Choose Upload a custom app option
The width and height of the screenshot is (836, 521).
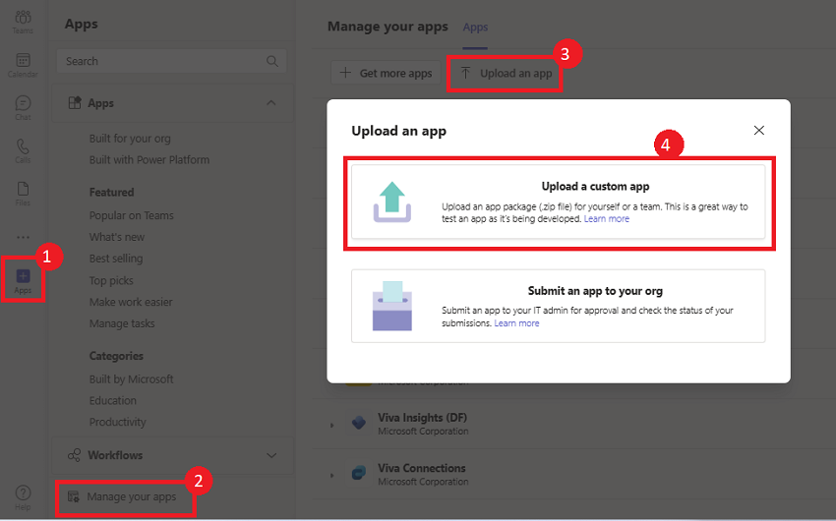[x=559, y=202]
